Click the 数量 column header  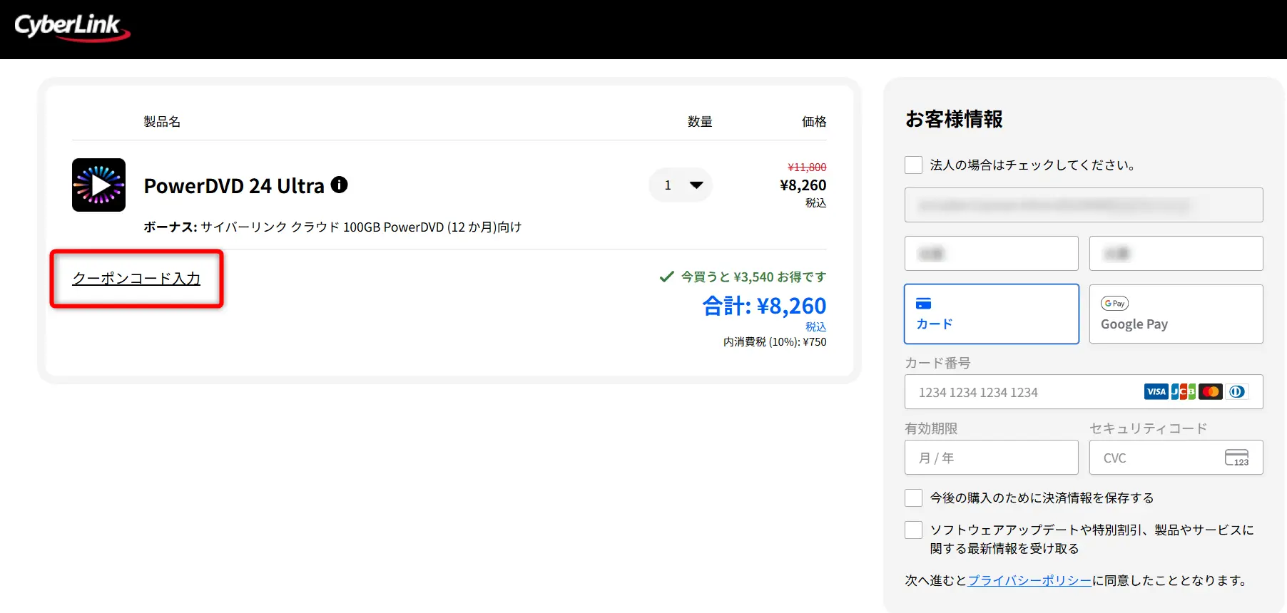point(700,122)
